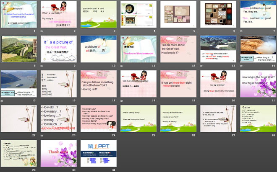Select the Game slide number 28
Screen dimensions: 277x172
tap(257, 119)
